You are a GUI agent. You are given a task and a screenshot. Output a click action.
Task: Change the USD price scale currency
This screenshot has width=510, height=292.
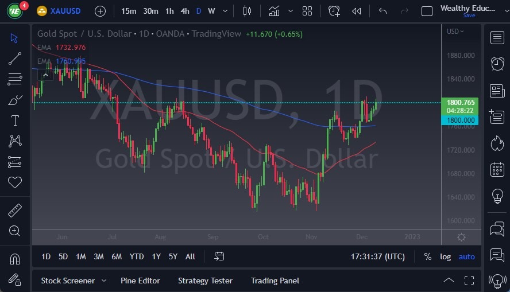(x=455, y=31)
